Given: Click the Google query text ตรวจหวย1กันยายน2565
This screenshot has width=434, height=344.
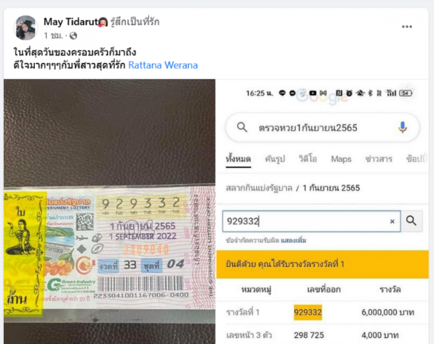Looking at the screenshot, I should click(308, 128).
